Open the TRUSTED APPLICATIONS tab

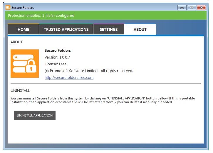click(66, 29)
